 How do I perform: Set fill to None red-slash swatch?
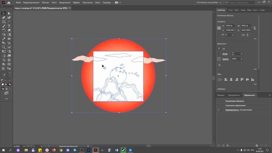tap(10, 85)
